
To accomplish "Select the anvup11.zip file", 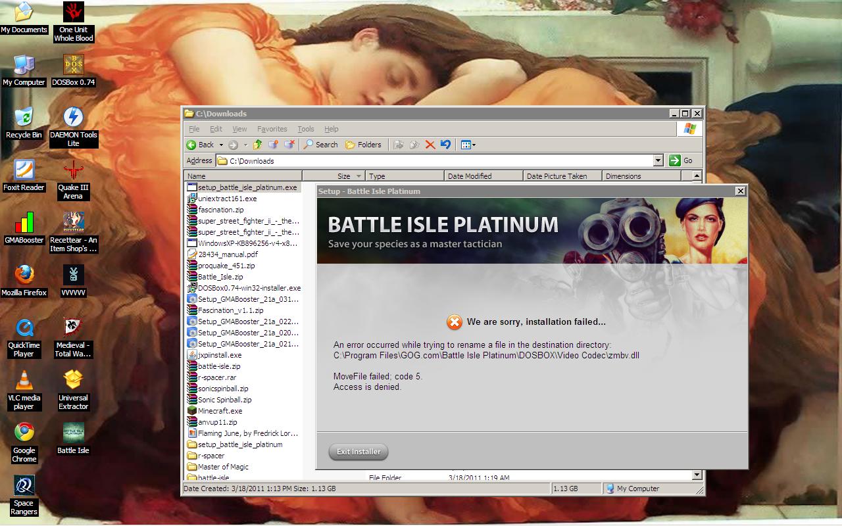I will click(212, 422).
